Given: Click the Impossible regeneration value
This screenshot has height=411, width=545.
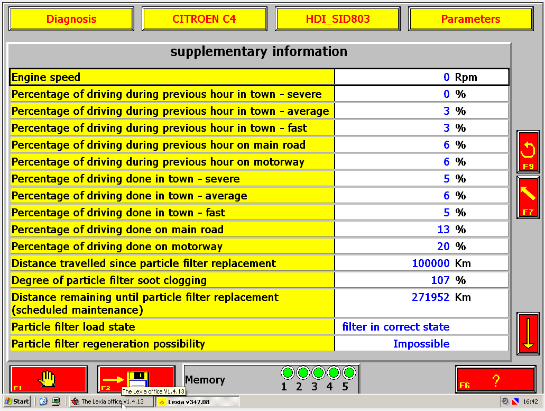Looking at the screenshot, I should tap(421, 344).
